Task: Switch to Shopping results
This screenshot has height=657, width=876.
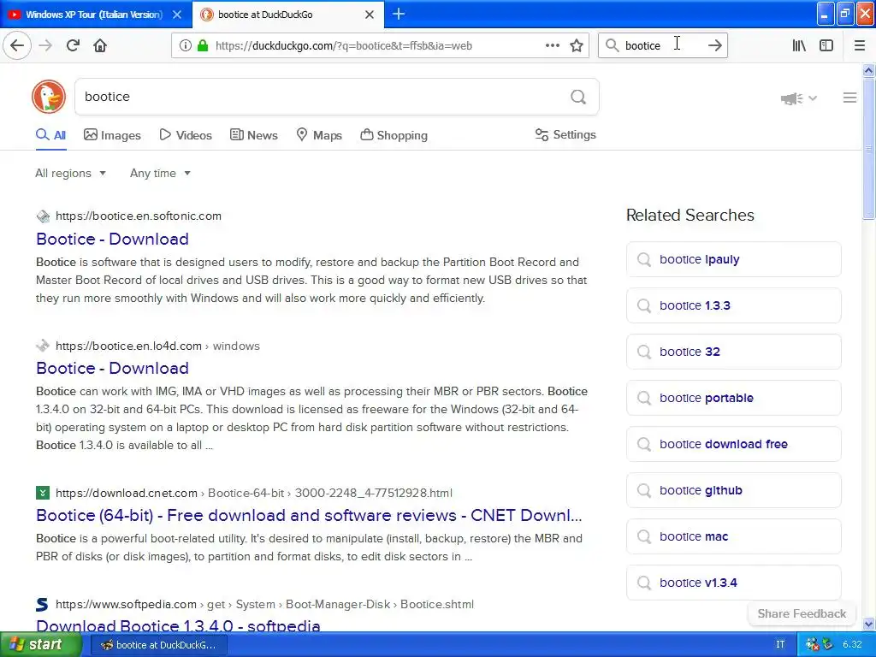Action: 394,135
